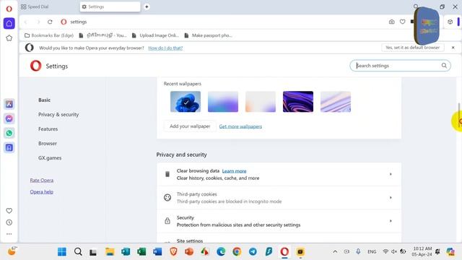Open a new tab with the plus button
This screenshot has height=260, width=462.
coord(147,6)
